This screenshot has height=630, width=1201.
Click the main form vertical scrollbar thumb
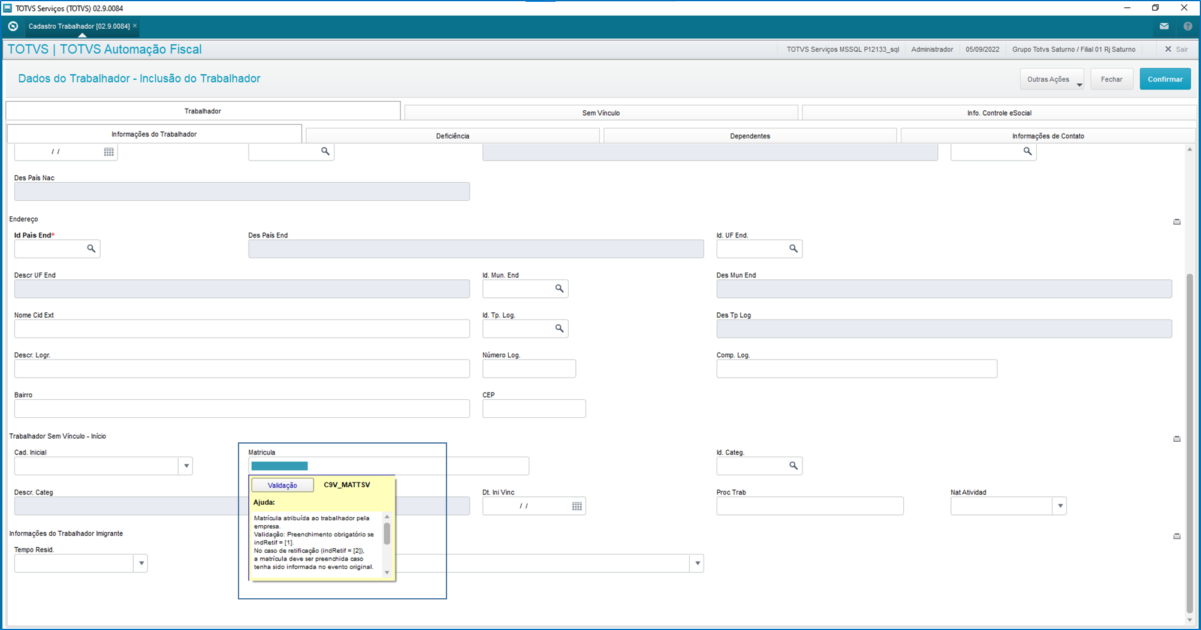1190,442
